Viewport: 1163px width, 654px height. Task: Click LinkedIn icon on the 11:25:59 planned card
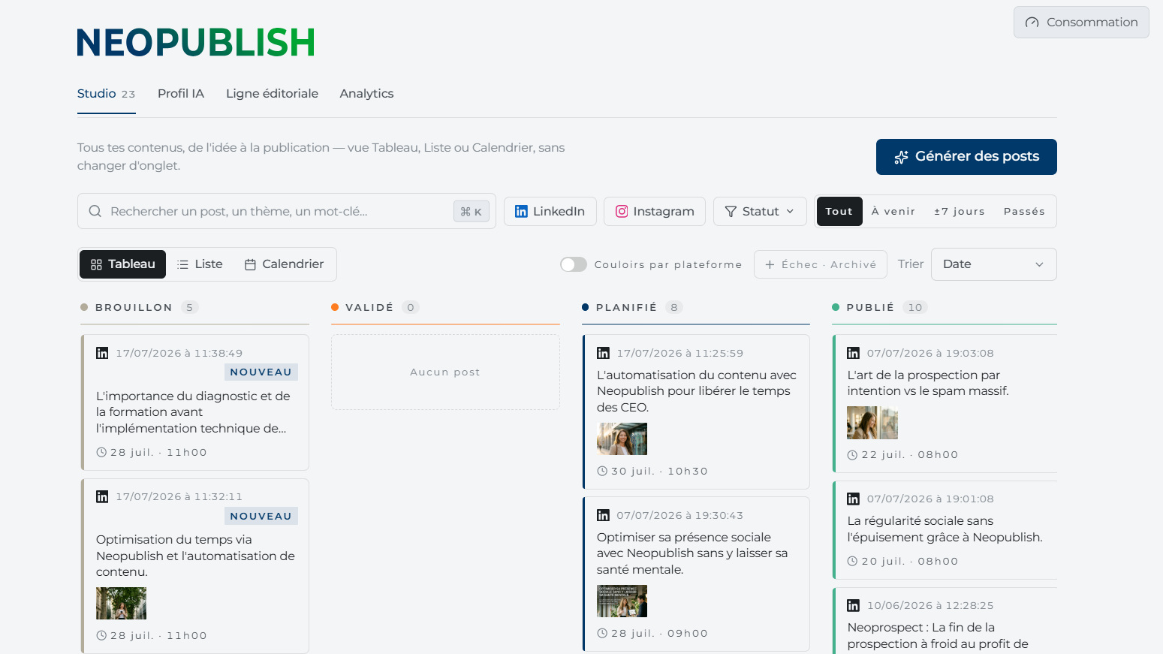603,353
